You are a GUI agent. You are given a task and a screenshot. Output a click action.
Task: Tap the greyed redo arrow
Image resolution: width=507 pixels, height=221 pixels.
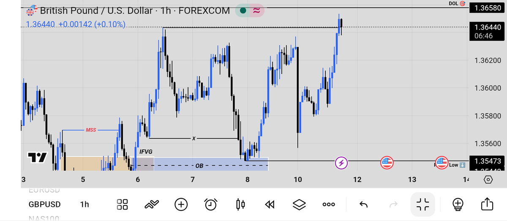pos(393,205)
